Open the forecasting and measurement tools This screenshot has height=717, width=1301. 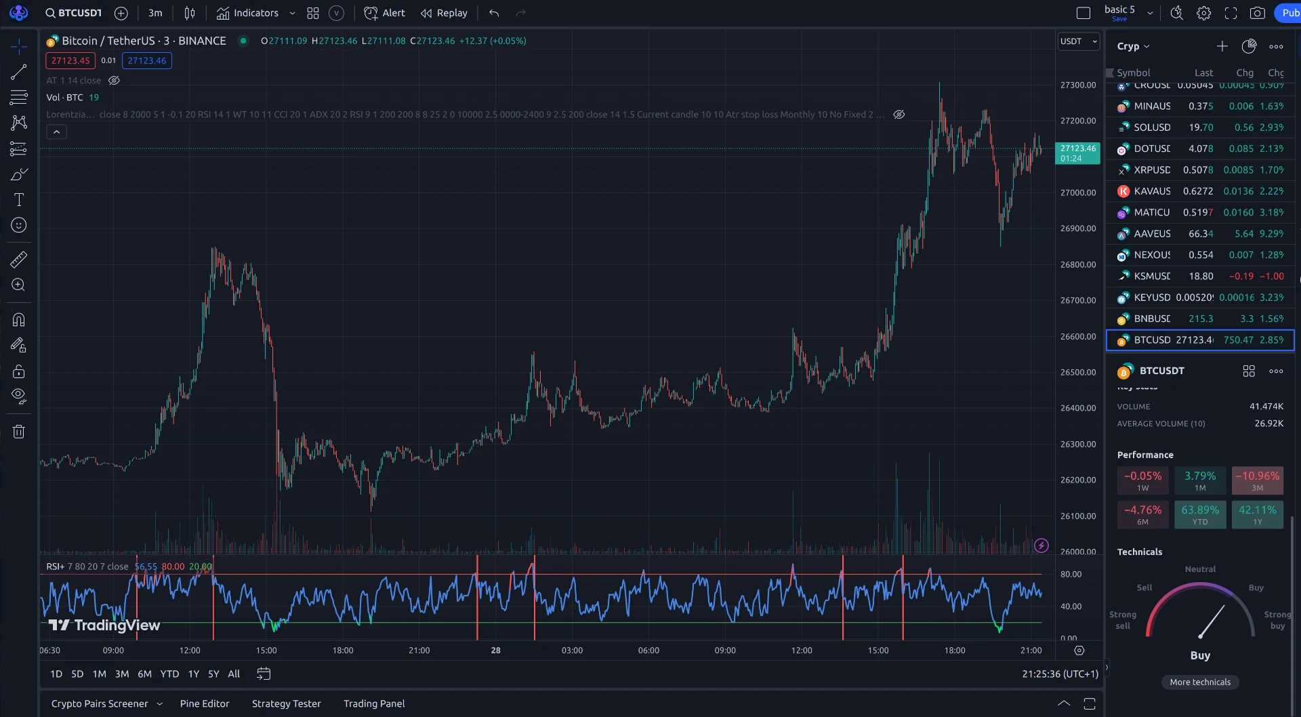click(19, 148)
